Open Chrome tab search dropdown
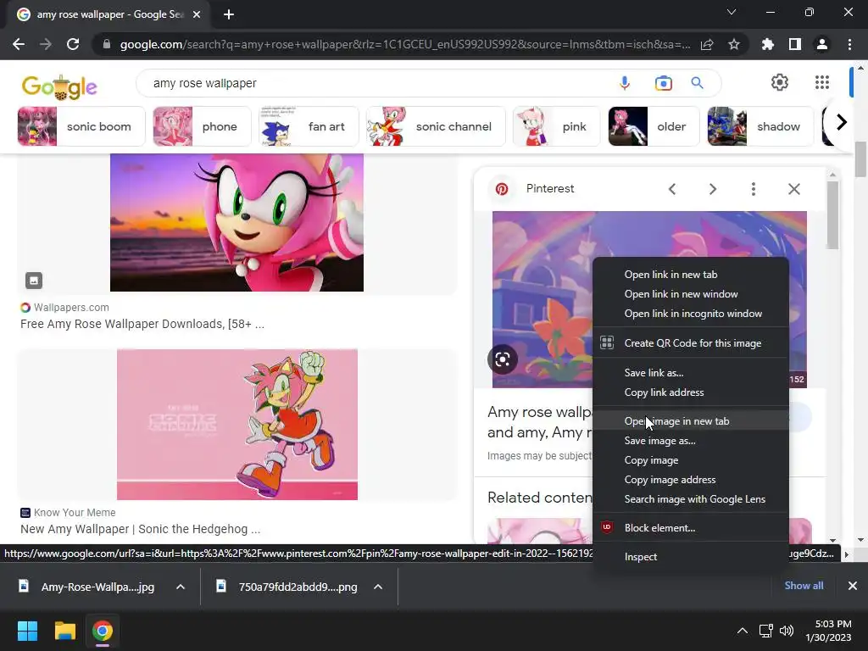This screenshot has height=651, width=868. coord(732,12)
